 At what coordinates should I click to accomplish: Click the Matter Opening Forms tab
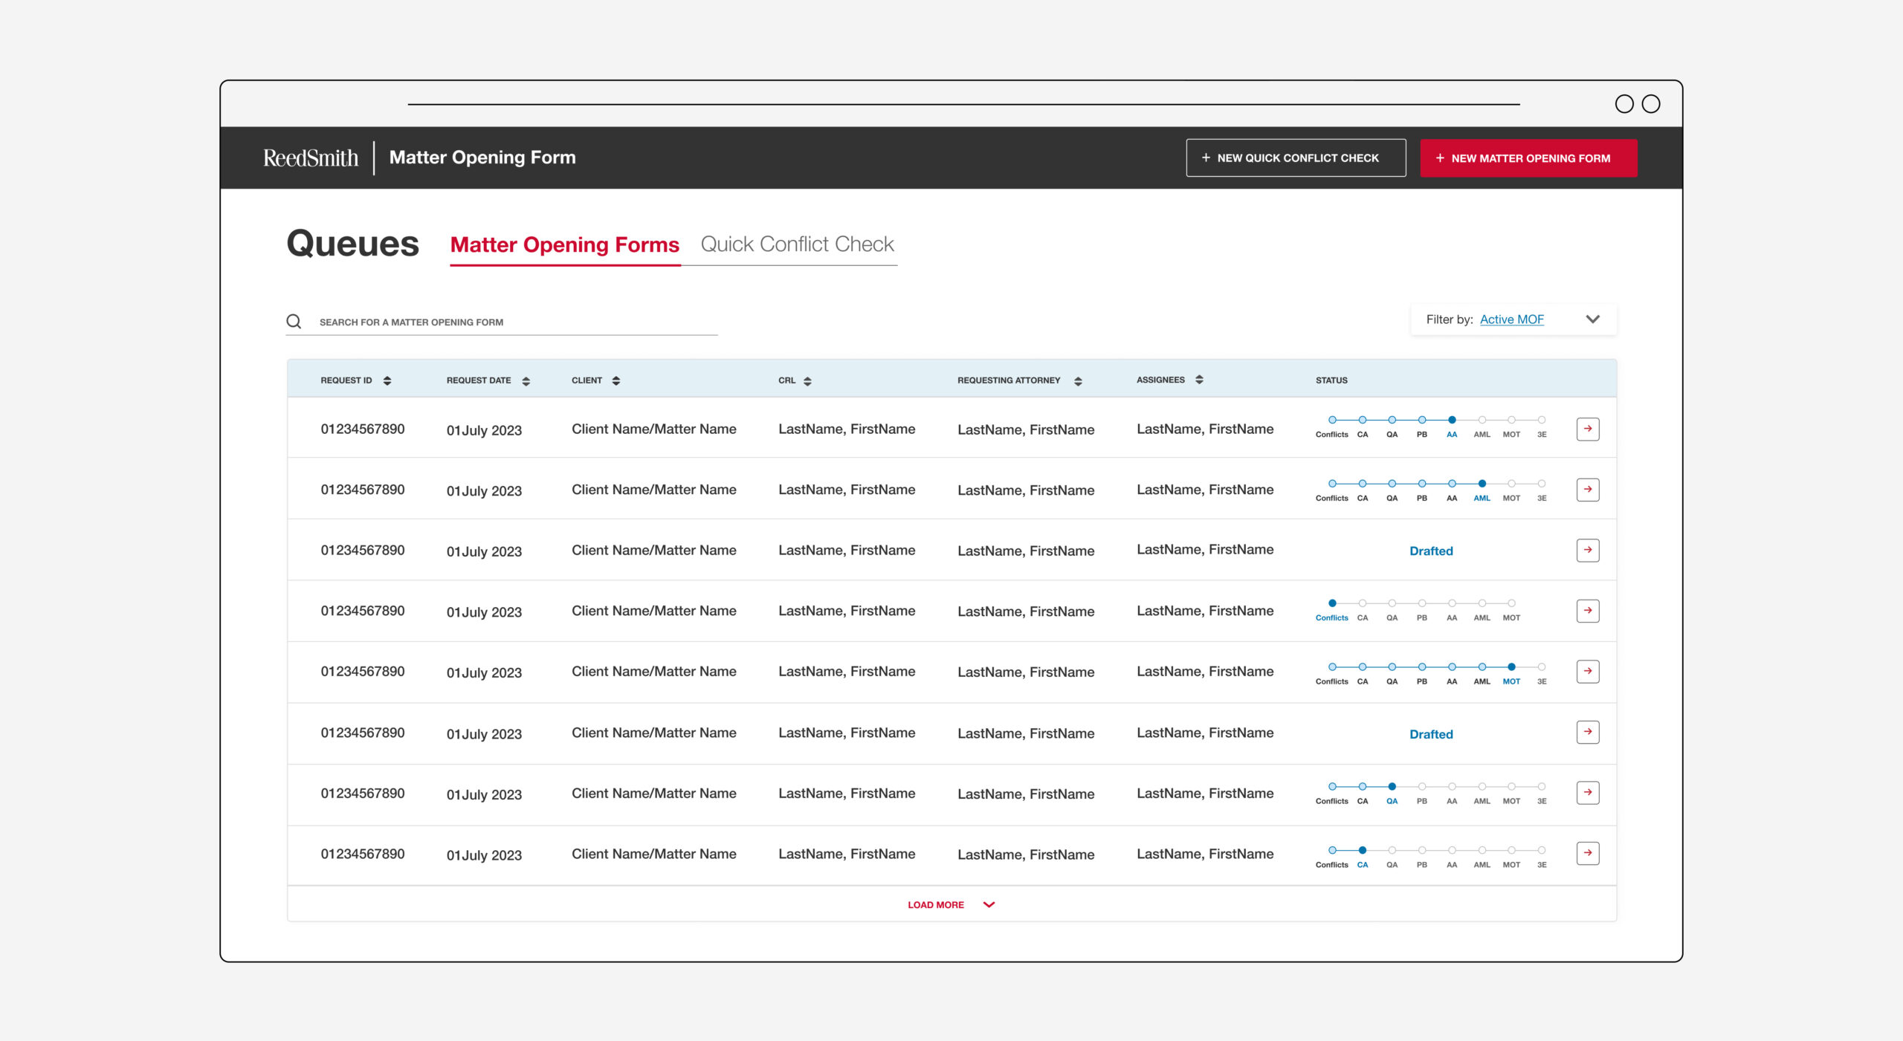pyautogui.click(x=564, y=244)
